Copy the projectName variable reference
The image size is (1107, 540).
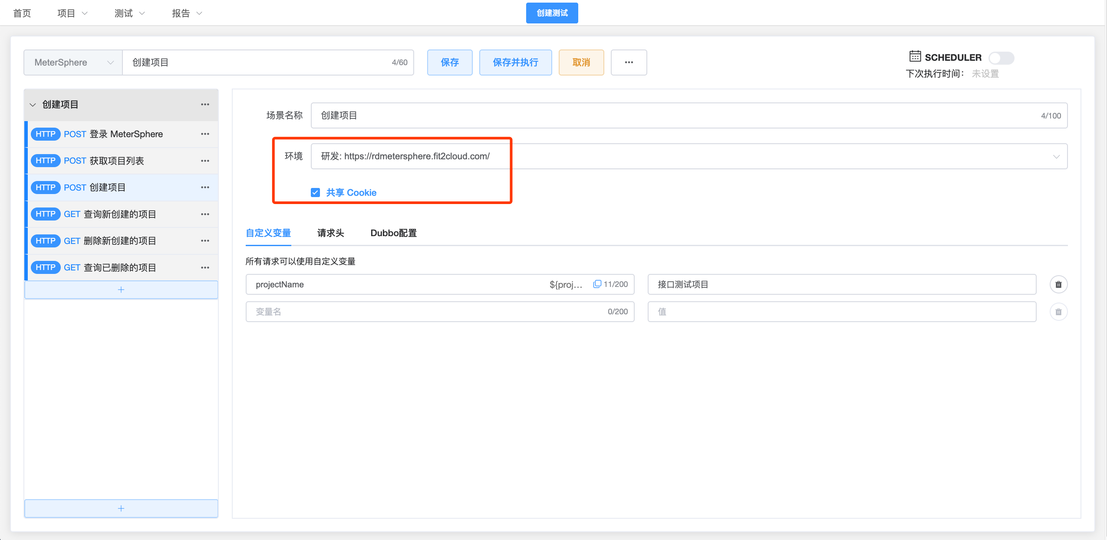tap(597, 284)
